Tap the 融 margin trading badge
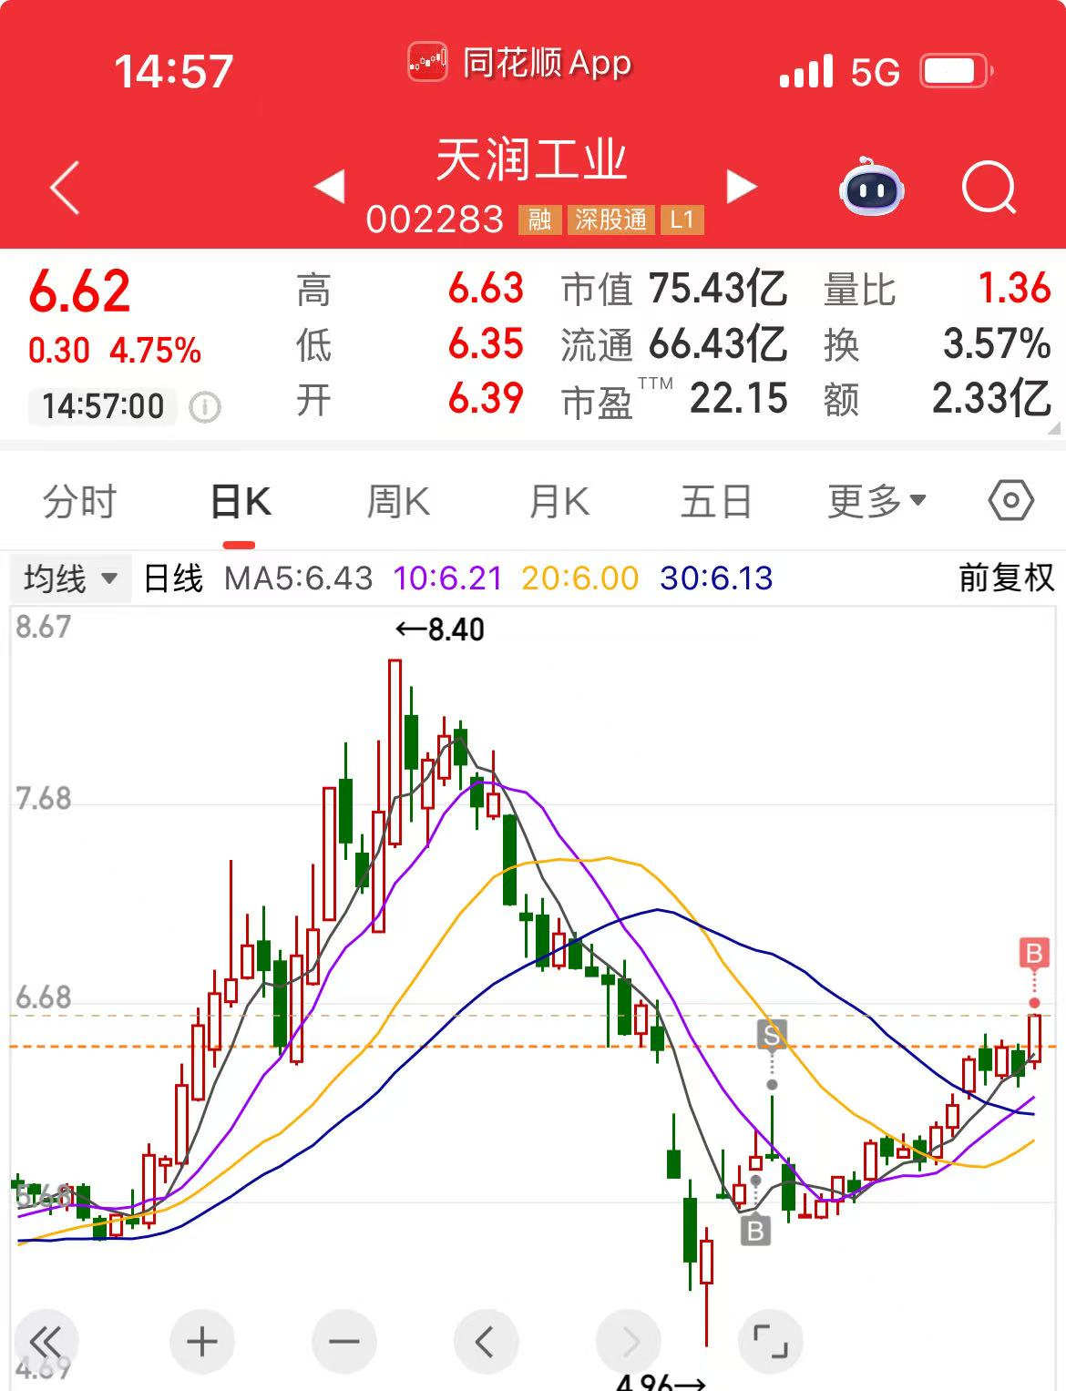The image size is (1066, 1391). [x=539, y=220]
